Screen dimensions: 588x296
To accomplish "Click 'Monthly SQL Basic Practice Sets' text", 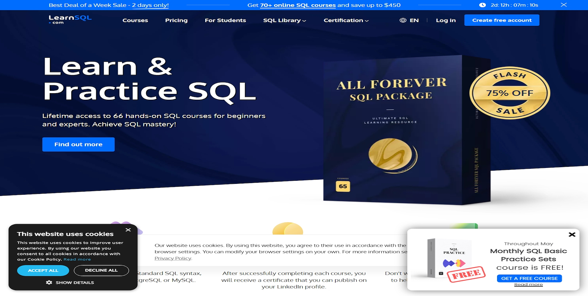I will (x=529, y=255).
